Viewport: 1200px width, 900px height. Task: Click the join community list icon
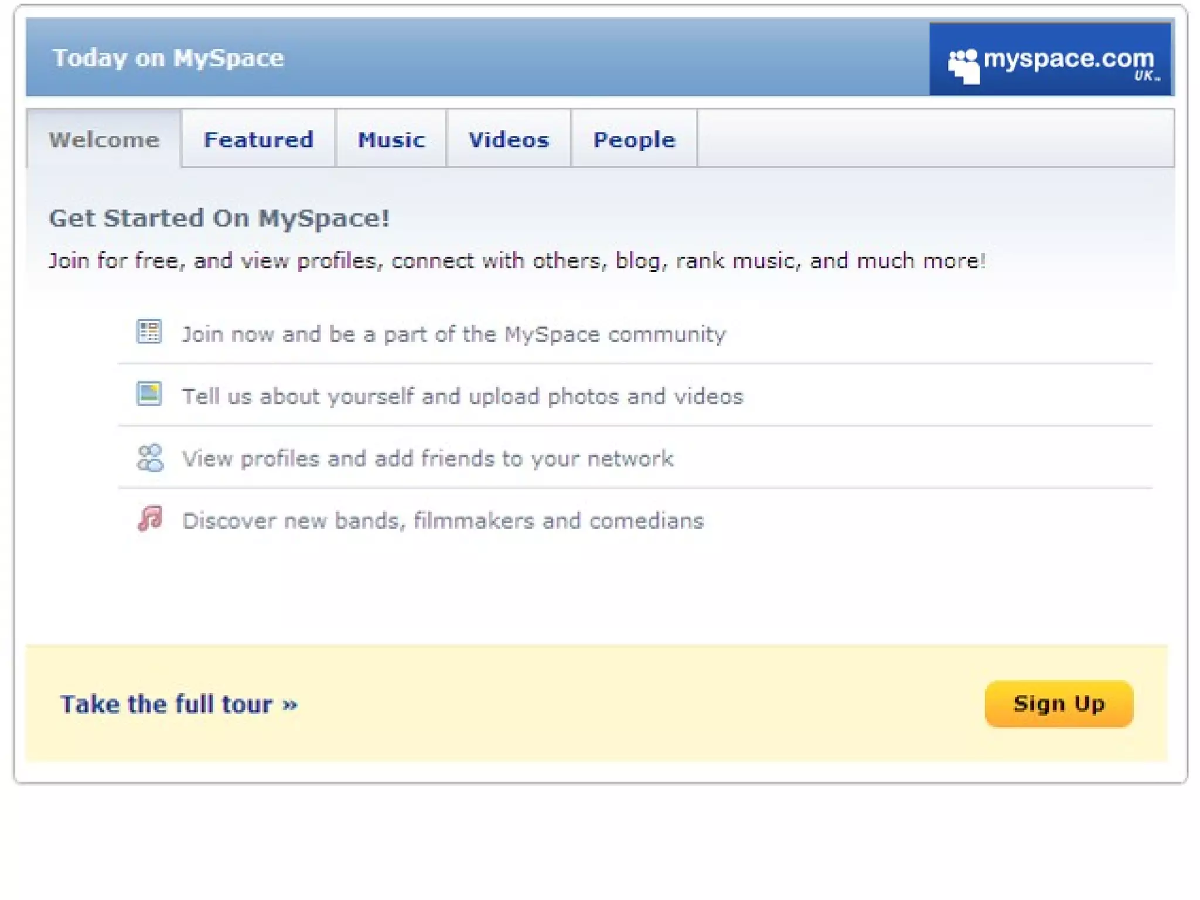pyautogui.click(x=149, y=332)
